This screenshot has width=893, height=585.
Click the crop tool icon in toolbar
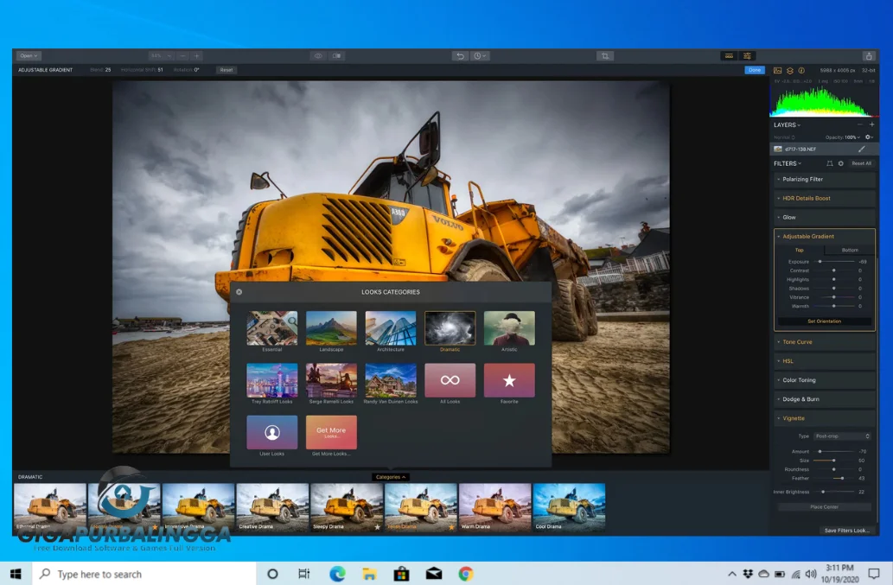tap(604, 56)
